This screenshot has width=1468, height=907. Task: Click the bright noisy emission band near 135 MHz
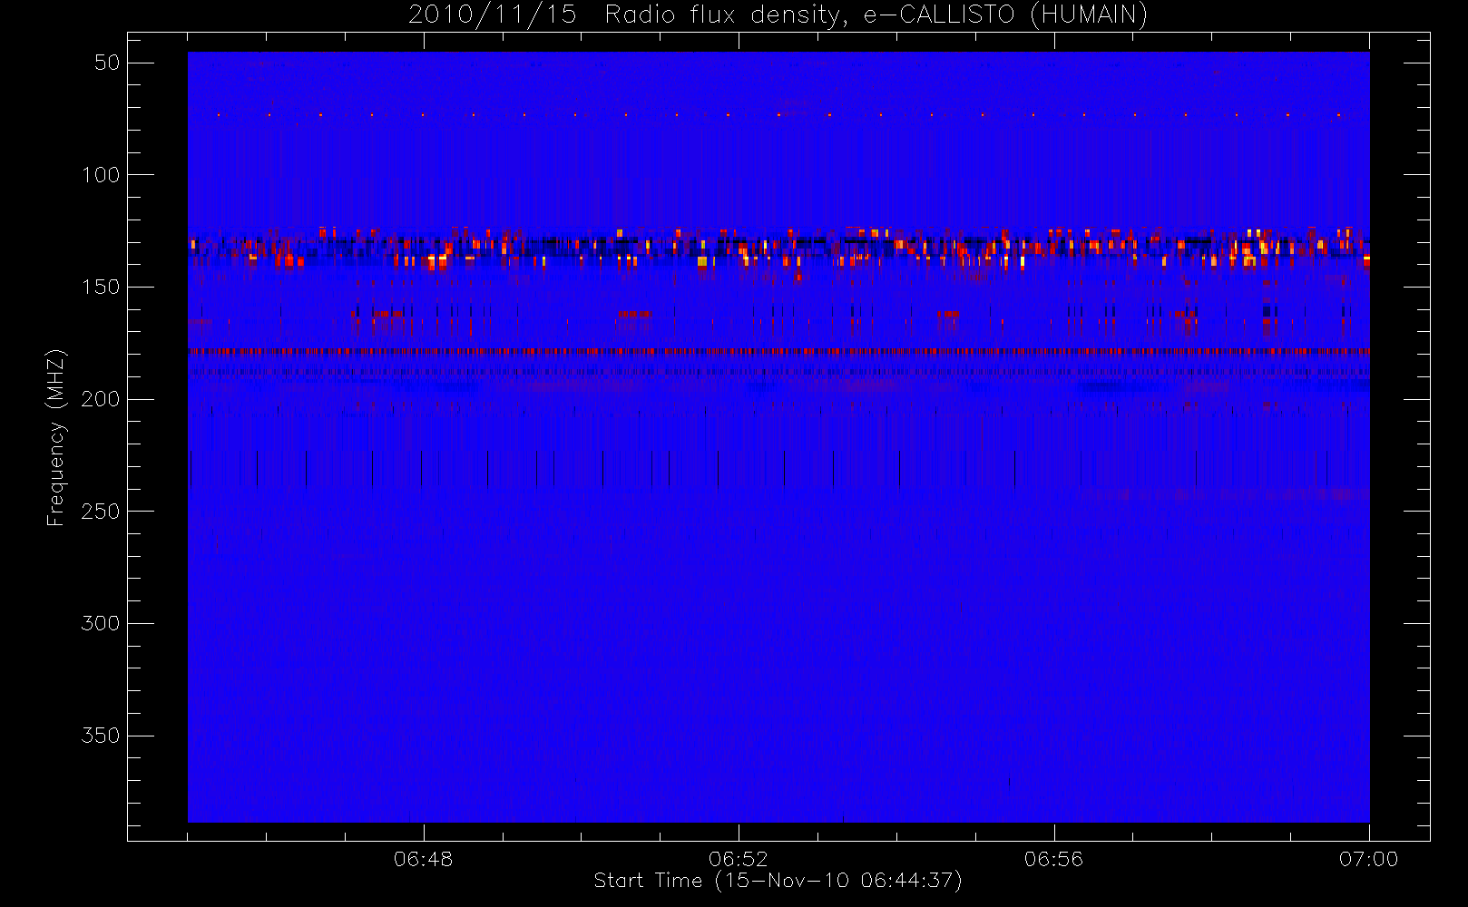(x=778, y=248)
